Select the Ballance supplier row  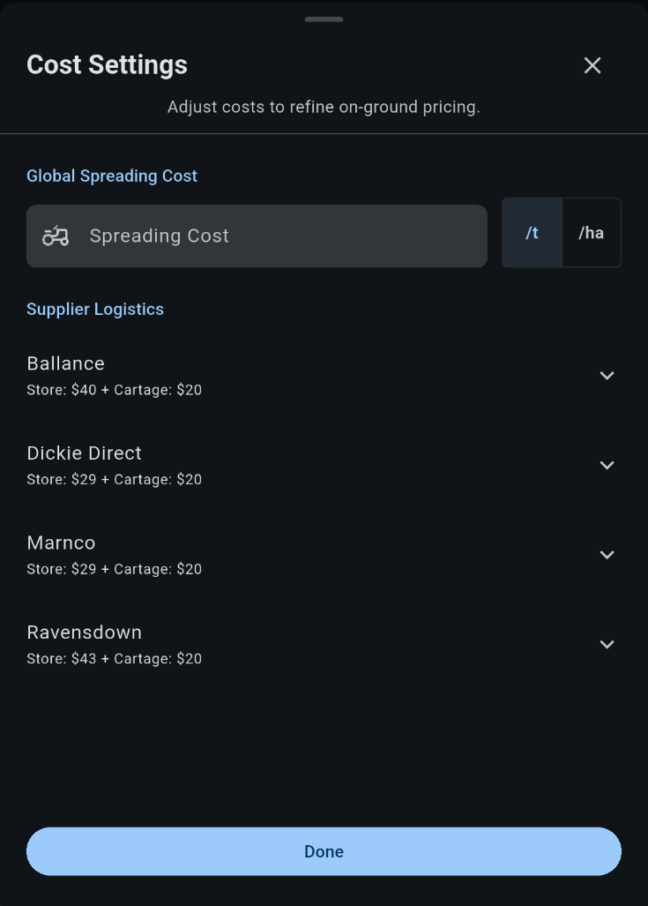(x=65, y=363)
